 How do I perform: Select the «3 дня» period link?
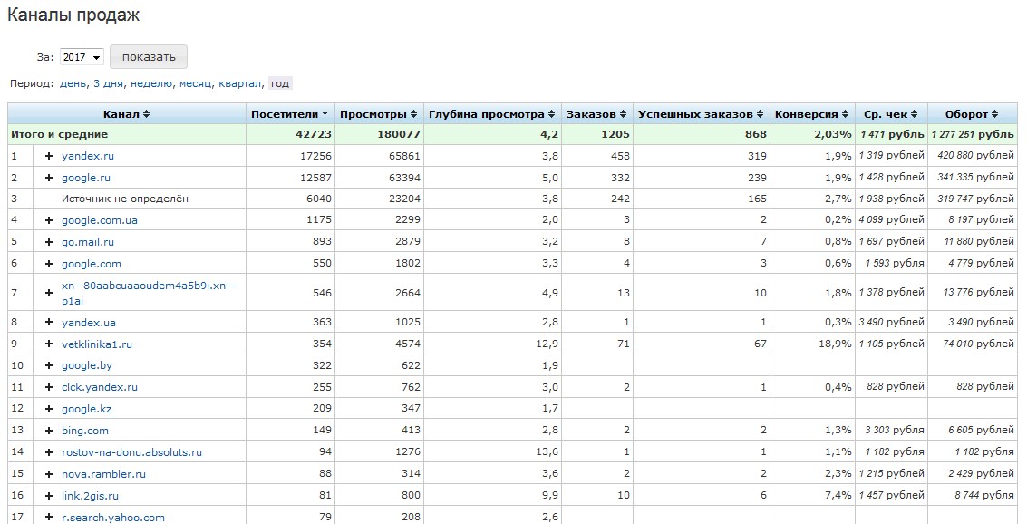[x=109, y=83]
